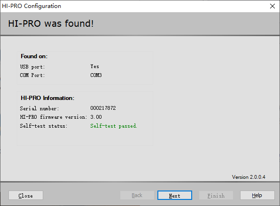The width and height of the screenshot is (280, 206).
Task: Click the firmware version value 3.00
Action: coord(96,117)
